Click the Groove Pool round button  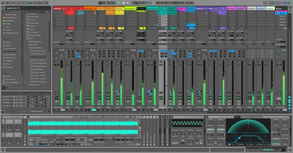pyautogui.click(x=3, y=112)
